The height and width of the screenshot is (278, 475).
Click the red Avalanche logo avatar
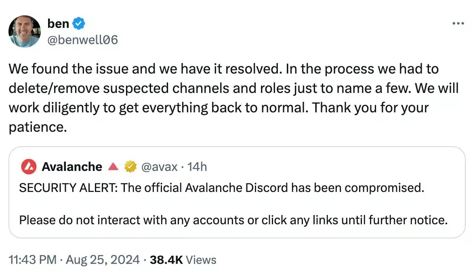point(29,166)
